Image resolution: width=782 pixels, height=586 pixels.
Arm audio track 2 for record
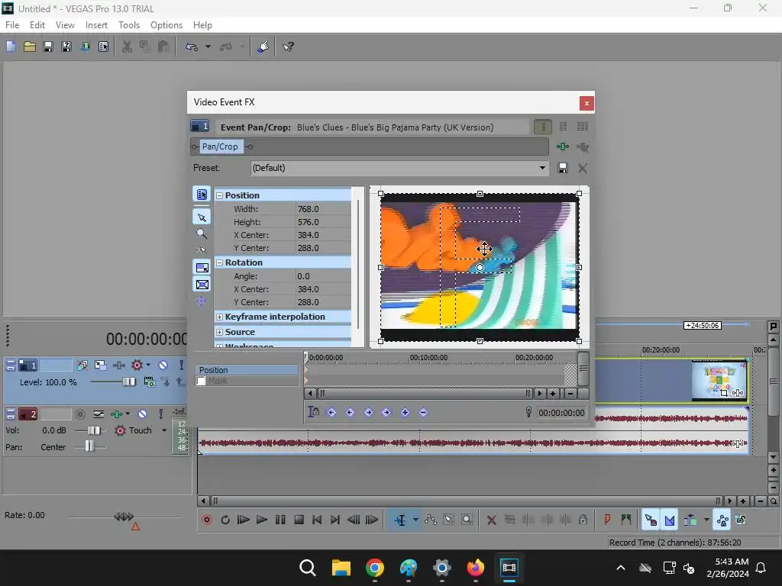pos(79,414)
